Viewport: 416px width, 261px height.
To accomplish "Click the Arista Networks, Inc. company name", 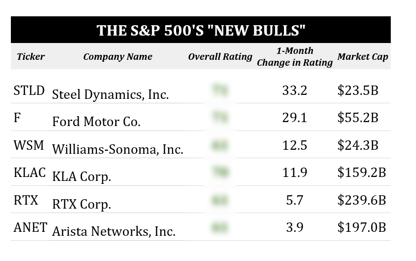I will click(114, 231).
